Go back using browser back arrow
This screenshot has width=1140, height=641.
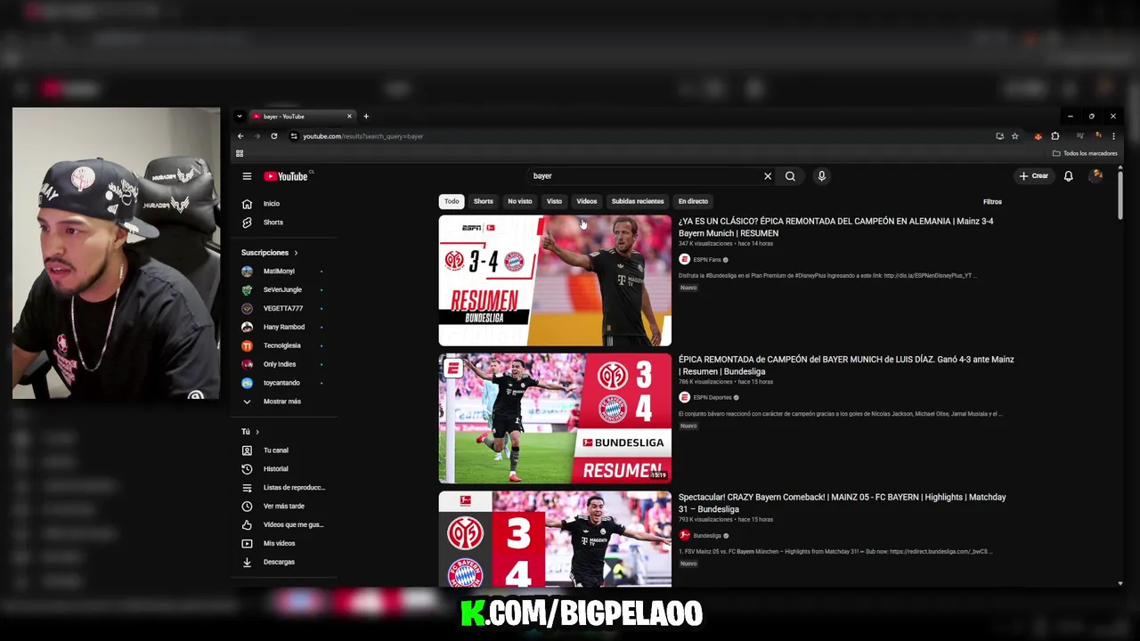pos(240,136)
